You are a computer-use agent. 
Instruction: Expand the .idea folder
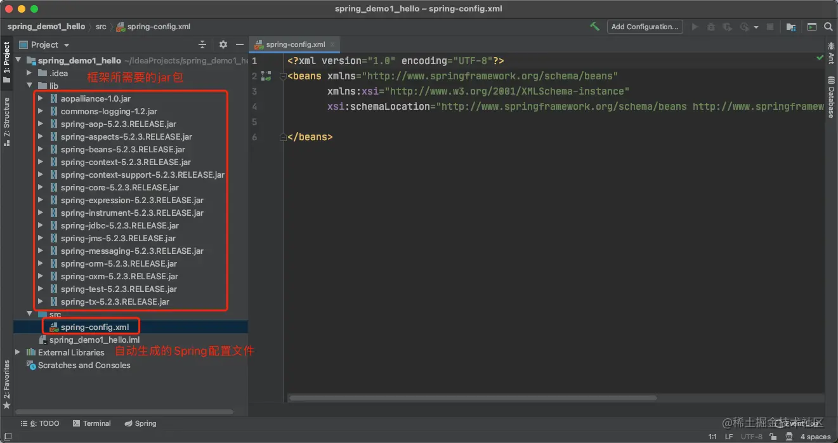point(29,73)
